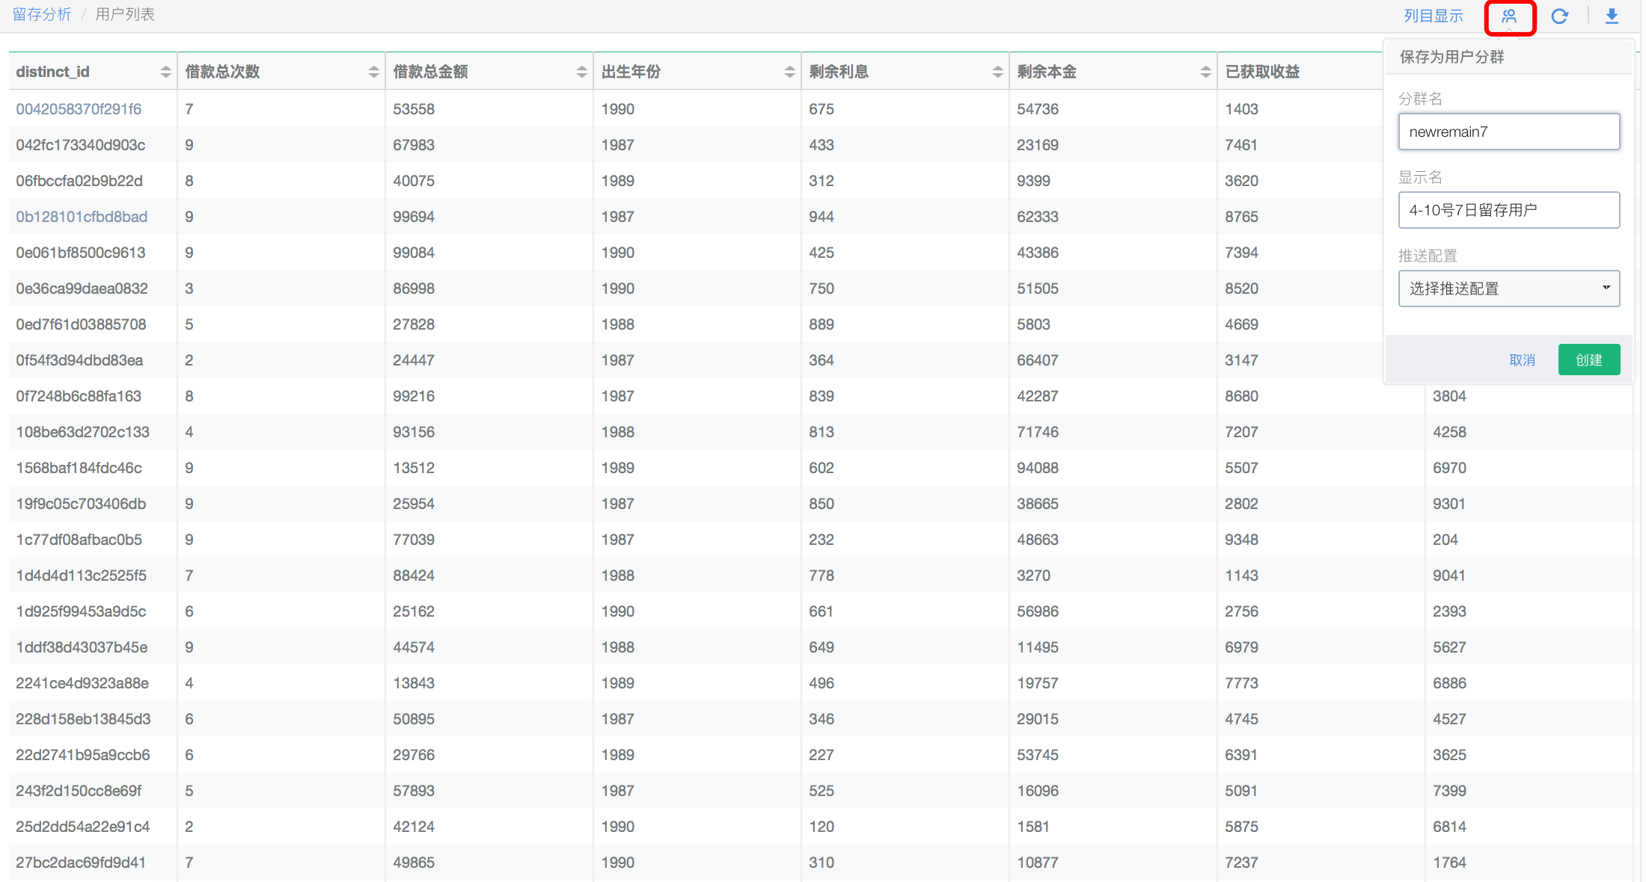Viewport: 1646px width, 882px height.
Task: Open the 列目显示 column display menu
Action: pos(1433,16)
